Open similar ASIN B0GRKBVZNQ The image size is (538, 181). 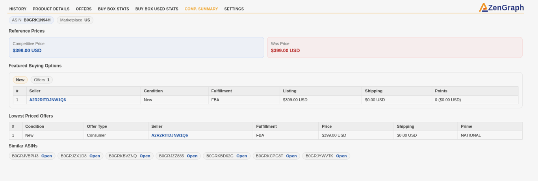click(145, 156)
